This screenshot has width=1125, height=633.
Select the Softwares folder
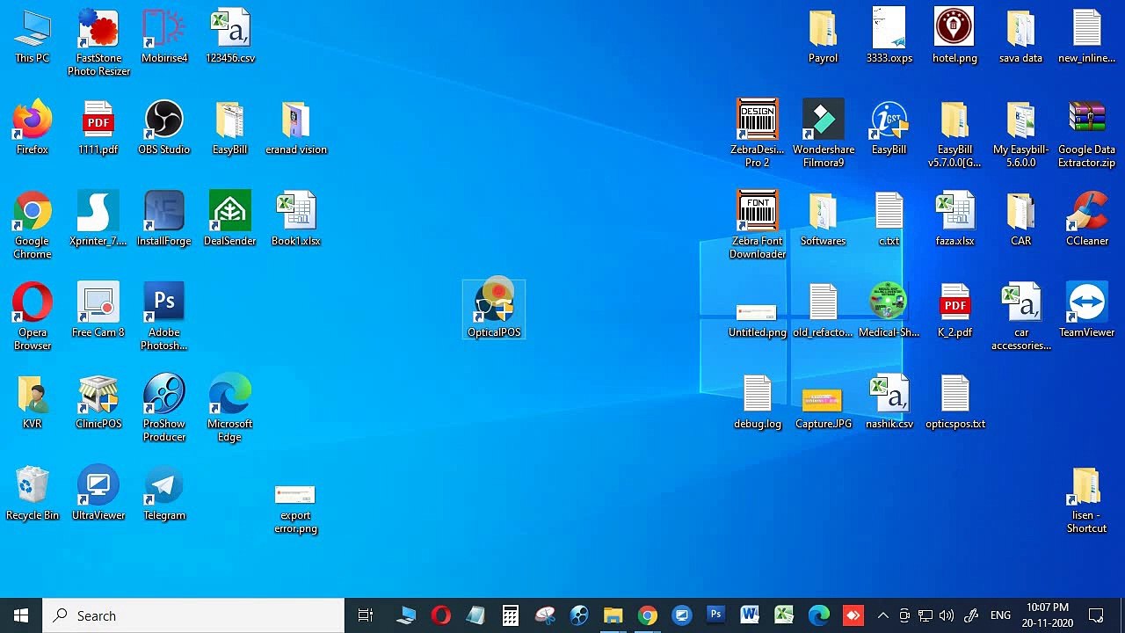824,219
